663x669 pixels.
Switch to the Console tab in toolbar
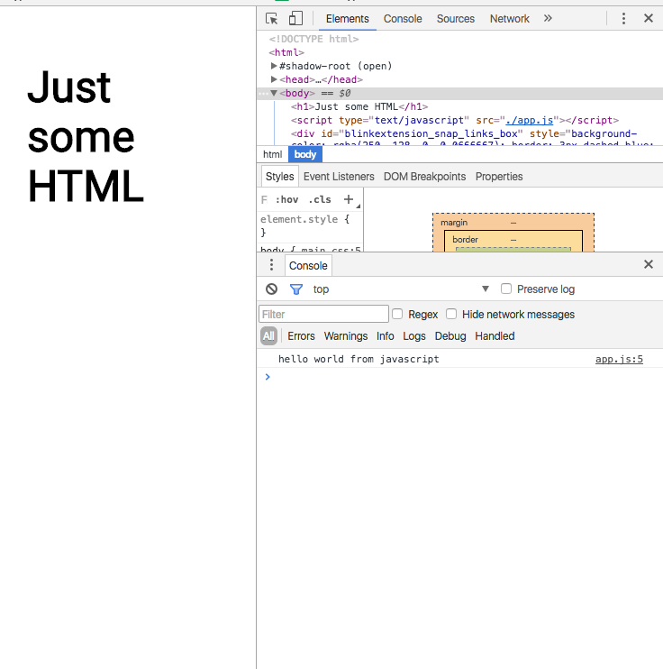tap(403, 19)
